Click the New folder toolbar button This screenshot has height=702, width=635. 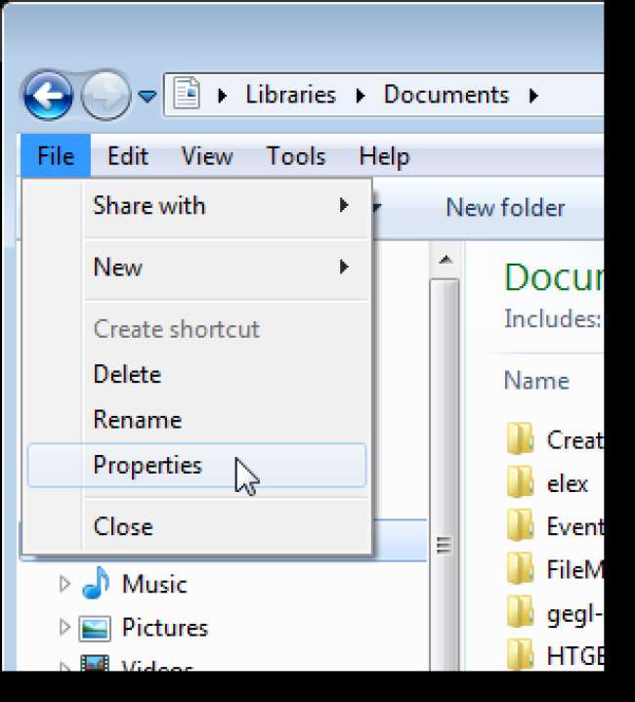point(505,208)
